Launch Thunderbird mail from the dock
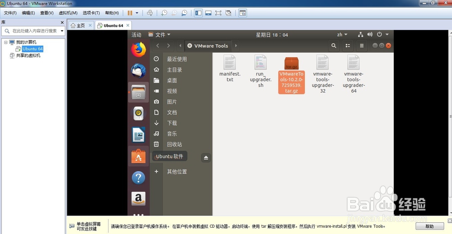452x234 pixels. coord(138,71)
